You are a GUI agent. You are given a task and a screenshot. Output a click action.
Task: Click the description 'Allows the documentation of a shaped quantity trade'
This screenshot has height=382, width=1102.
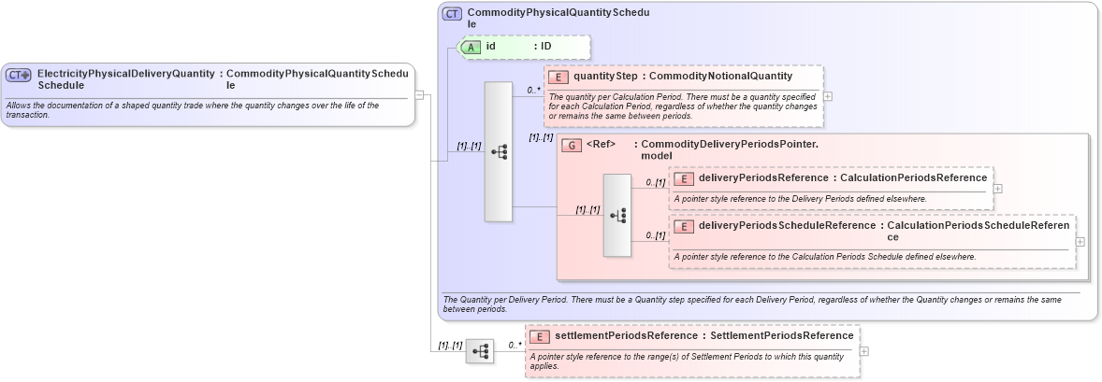[192, 110]
